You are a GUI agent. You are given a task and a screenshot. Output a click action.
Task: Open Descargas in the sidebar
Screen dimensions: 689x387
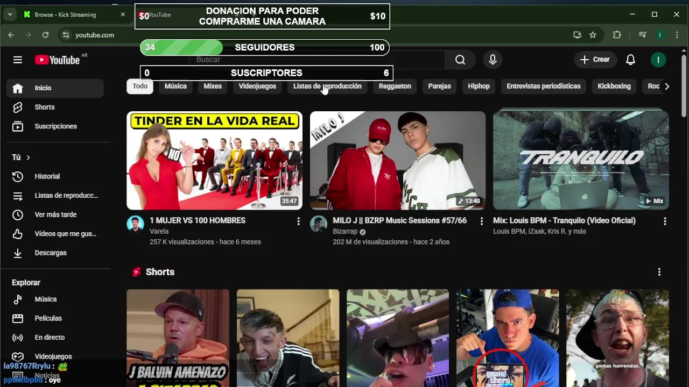click(x=55, y=253)
